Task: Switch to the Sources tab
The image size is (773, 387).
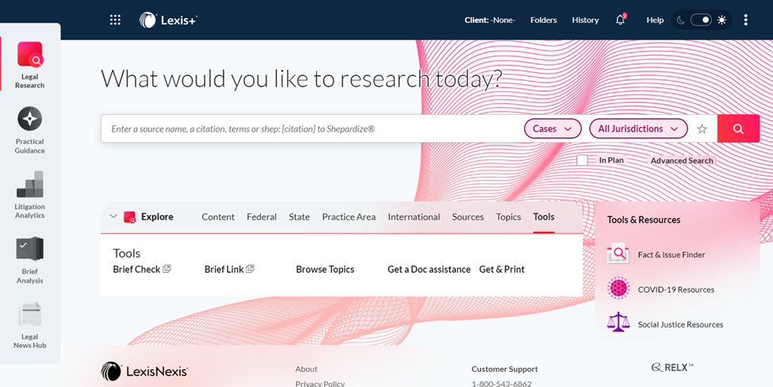Action: pyautogui.click(x=468, y=217)
